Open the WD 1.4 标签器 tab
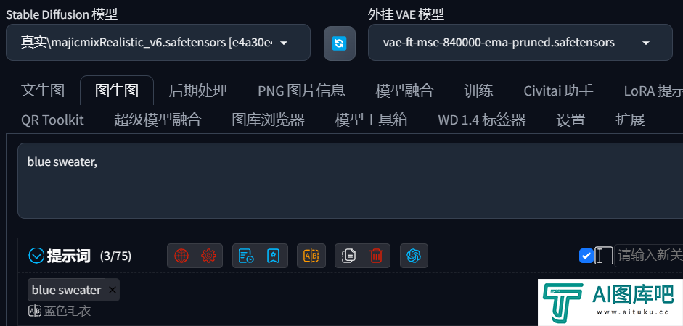Image resolution: width=683 pixels, height=326 pixels. coord(482,120)
